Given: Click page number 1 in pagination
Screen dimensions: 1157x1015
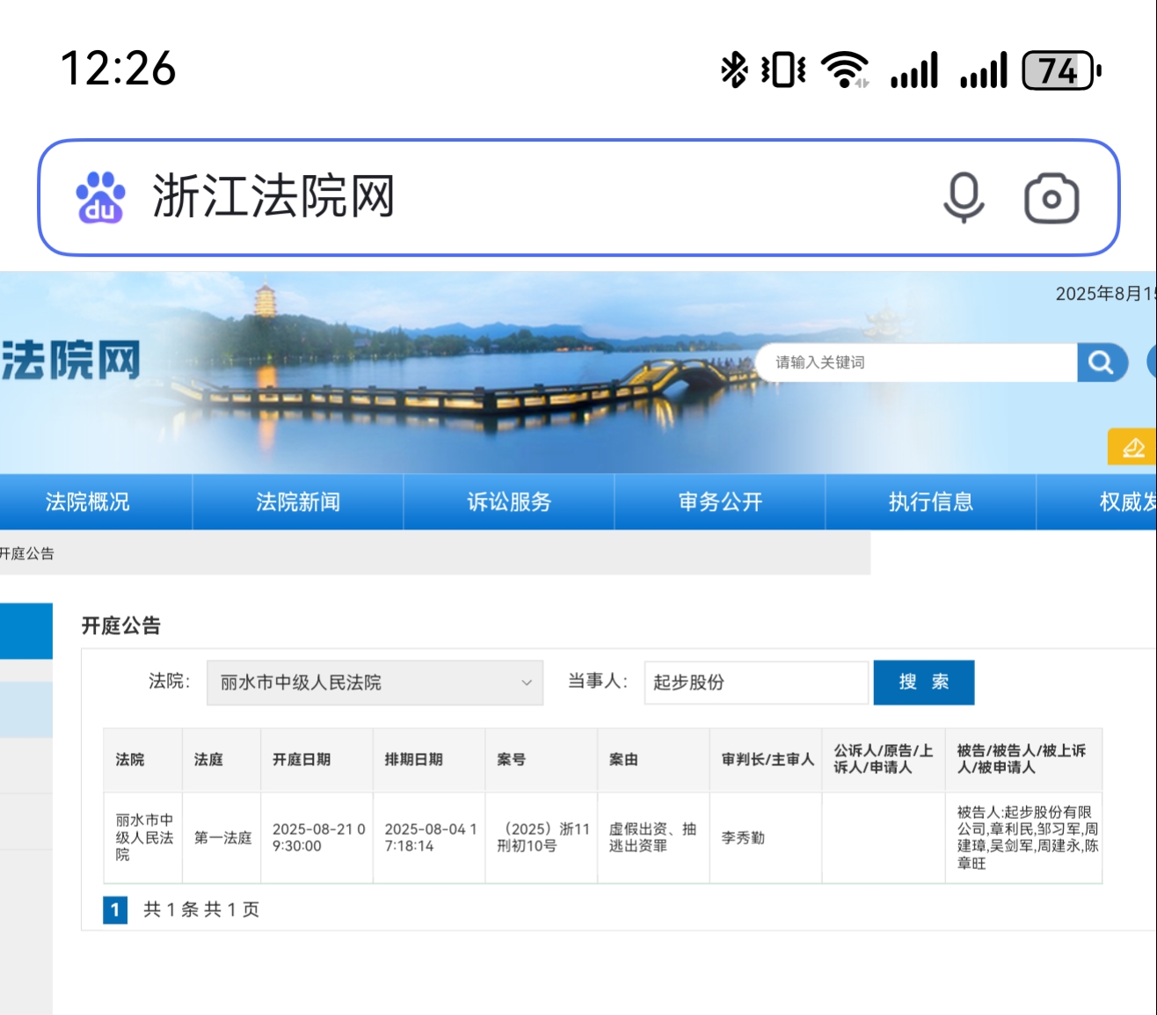Looking at the screenshot, I should coord(115,909).
